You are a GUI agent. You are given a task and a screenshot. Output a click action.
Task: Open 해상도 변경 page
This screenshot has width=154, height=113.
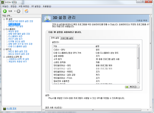point(14,31)
